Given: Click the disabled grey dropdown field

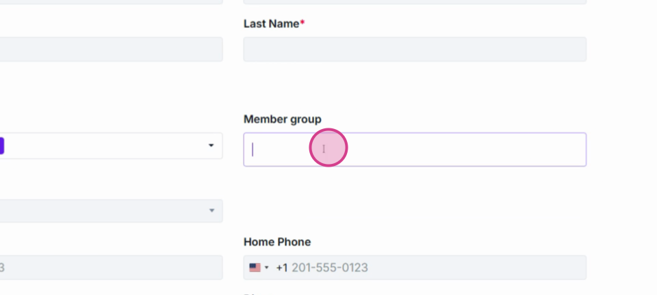Looking at the screenshot, I should click(112, 211).
